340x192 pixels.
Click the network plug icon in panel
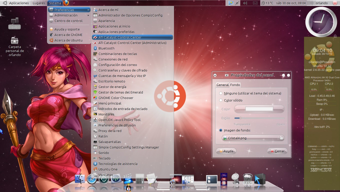(237, 3)
